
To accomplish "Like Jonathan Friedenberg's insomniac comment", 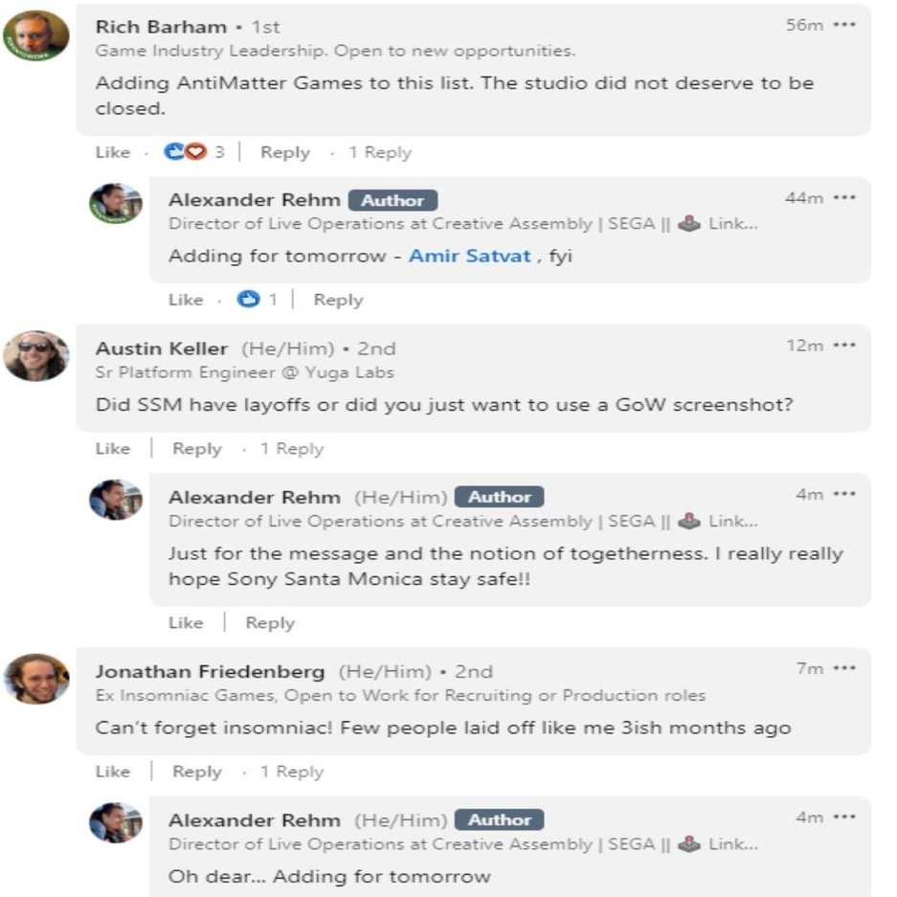I will pos(112,772).
